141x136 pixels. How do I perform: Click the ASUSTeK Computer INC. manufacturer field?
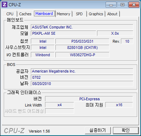click(82, 27)
